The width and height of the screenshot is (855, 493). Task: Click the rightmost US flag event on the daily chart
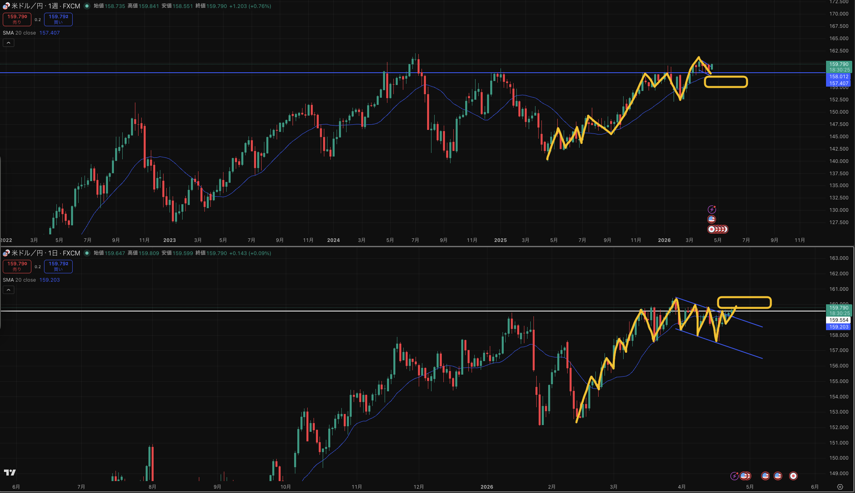coord(778,476)
